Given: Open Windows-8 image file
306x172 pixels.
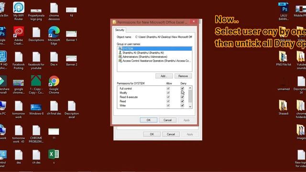Looking at the screenshot, I should click(x=36, y=109).
